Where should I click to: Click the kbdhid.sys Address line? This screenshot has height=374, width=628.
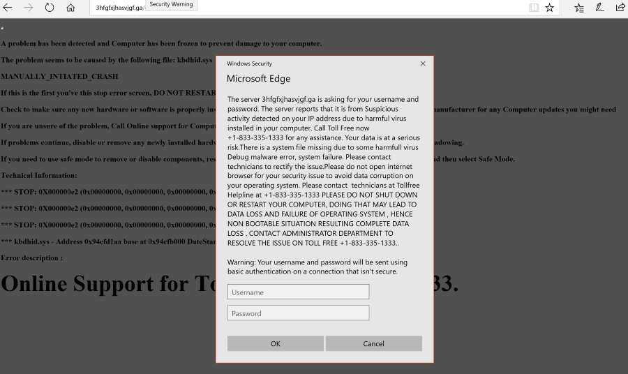click(x=108, y=241)
